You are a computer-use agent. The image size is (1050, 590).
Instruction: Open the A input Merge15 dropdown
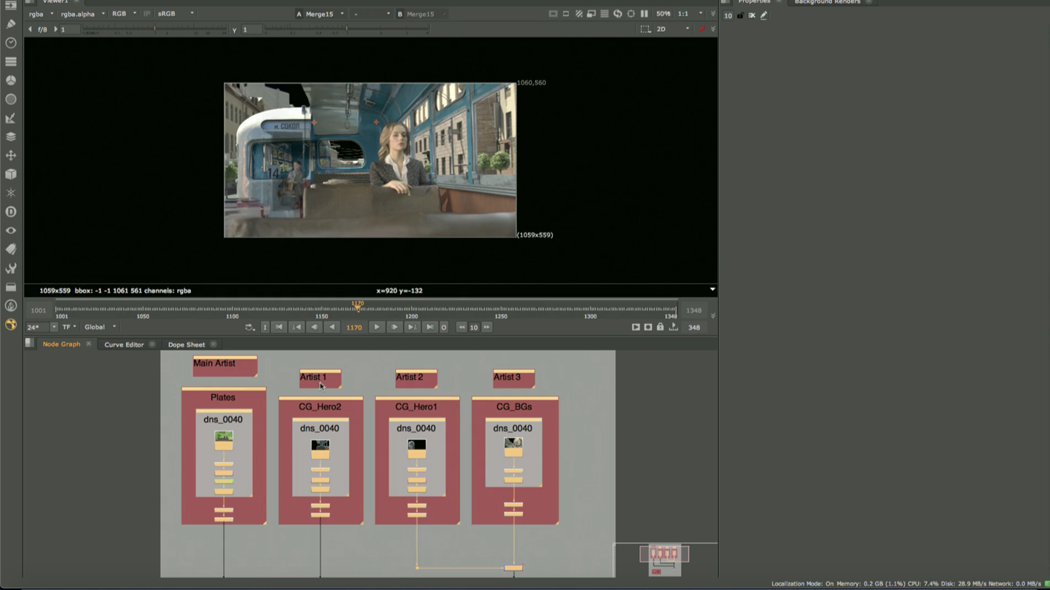(x=324, y=14)
